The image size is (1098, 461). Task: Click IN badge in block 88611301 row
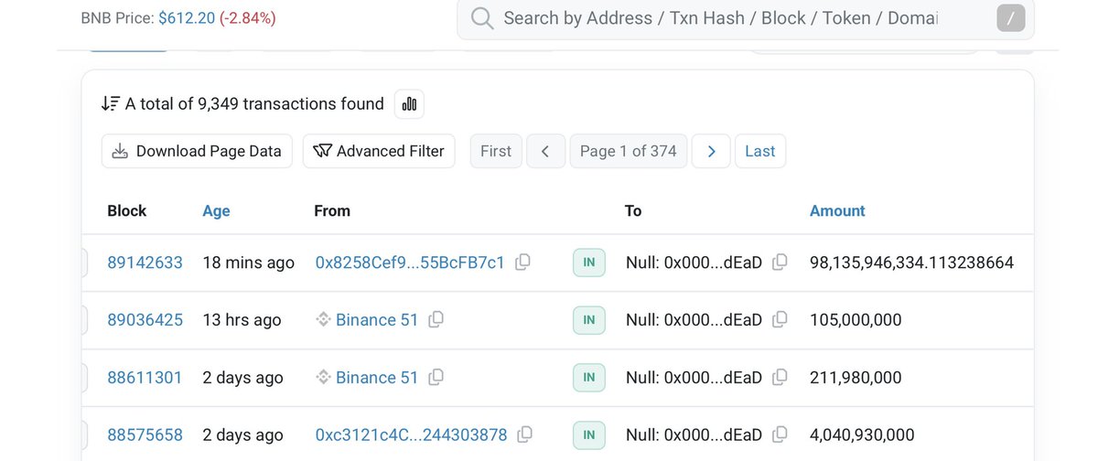click(x=589, y=377)
